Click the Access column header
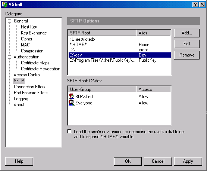The width and height of the screenshot is (207, 171). [x=153, y=89]
